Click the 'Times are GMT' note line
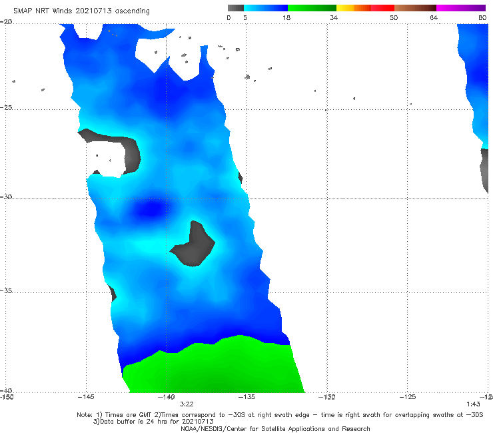Screen dimensions: 493x433 click(280, 415)
